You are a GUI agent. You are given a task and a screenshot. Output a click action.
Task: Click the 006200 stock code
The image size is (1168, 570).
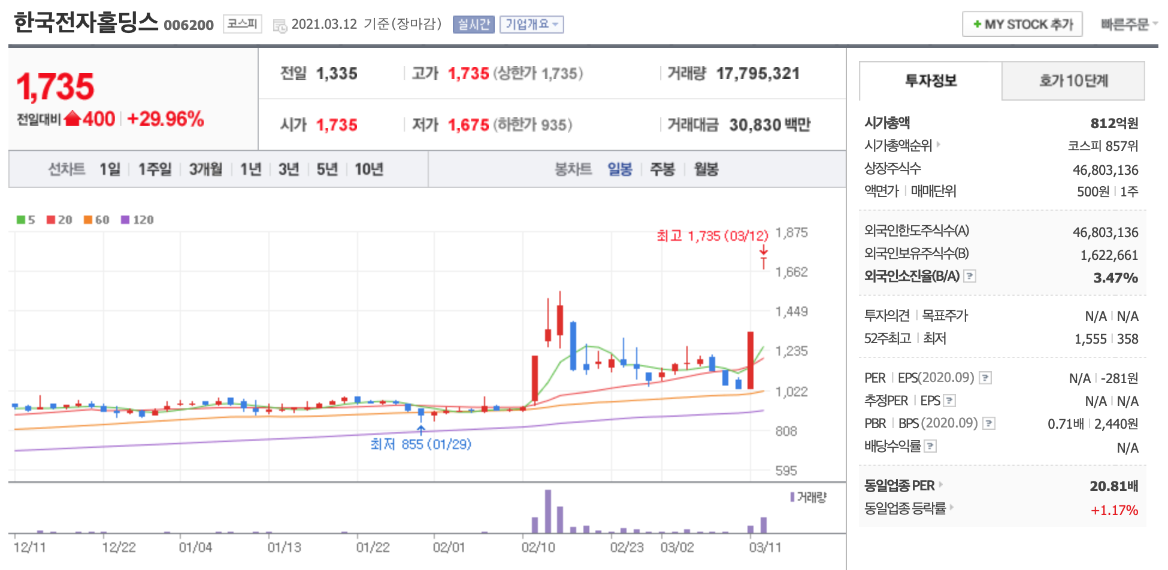[189, 25]
